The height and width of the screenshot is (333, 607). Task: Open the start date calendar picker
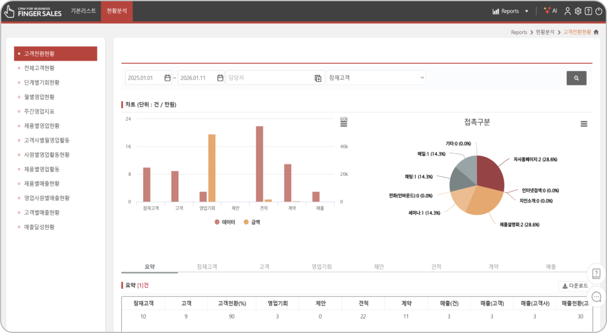(x=167, y=78)
